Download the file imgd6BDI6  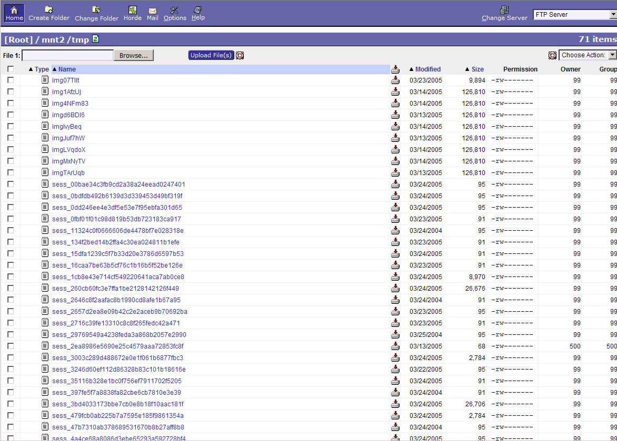coord(395,115)
